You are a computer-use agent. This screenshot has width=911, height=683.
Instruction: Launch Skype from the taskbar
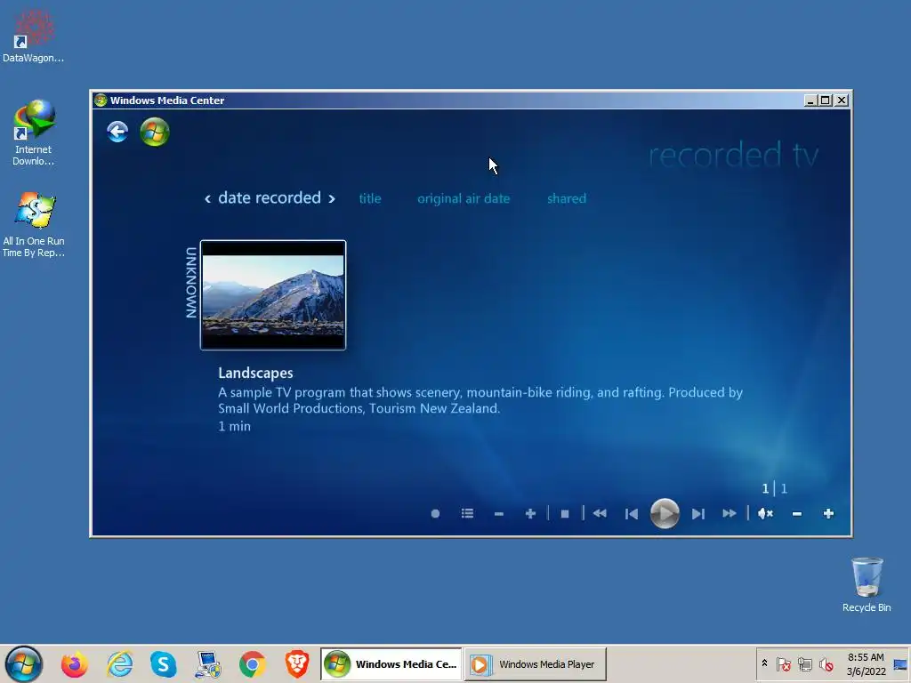click(164, 664)
